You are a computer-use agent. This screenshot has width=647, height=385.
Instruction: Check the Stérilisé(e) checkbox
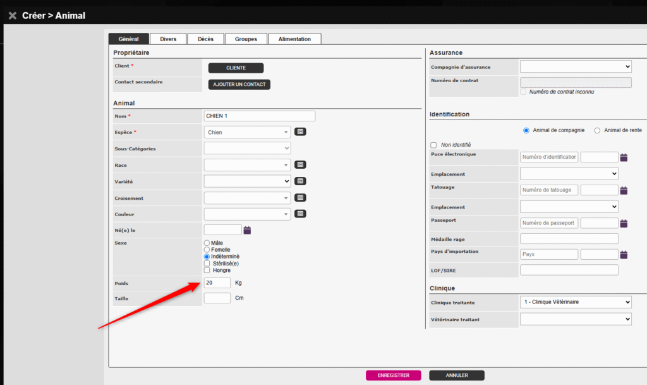207,264
